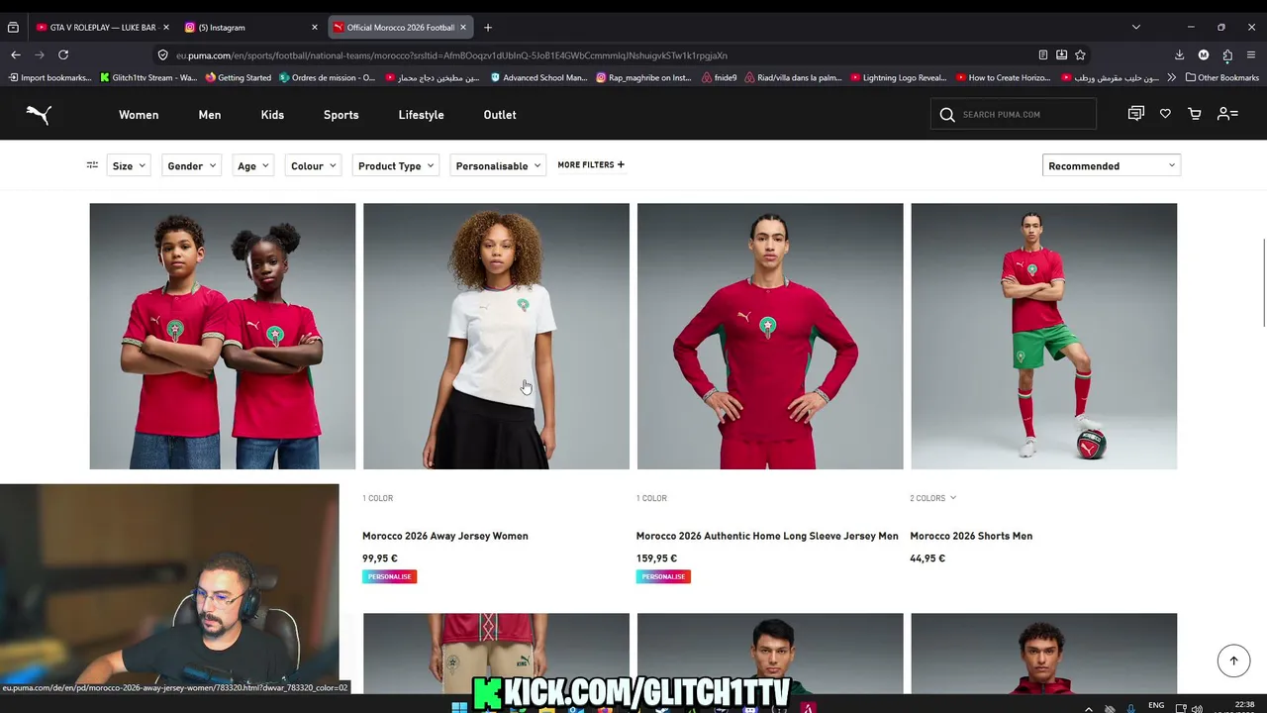The height and width of the screenshot is (713, 1267).
Task: Open the shopping cart icon
Action: pos(1195,115)
